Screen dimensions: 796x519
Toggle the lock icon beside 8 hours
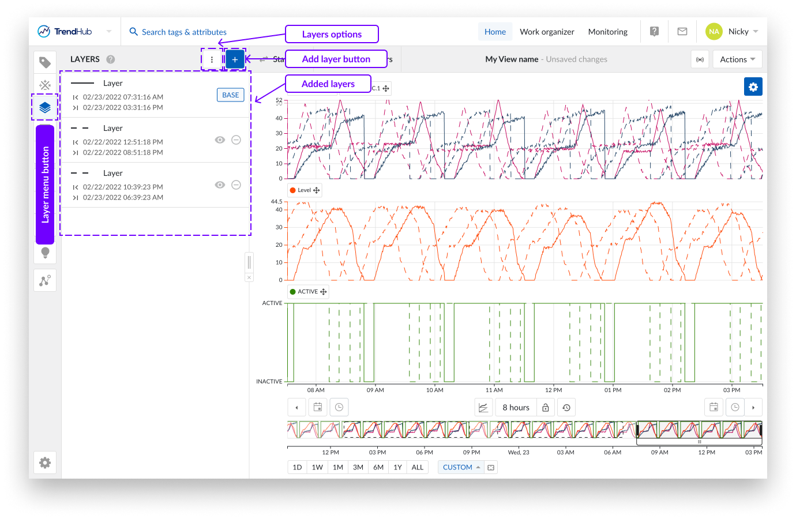click(546, 408)
